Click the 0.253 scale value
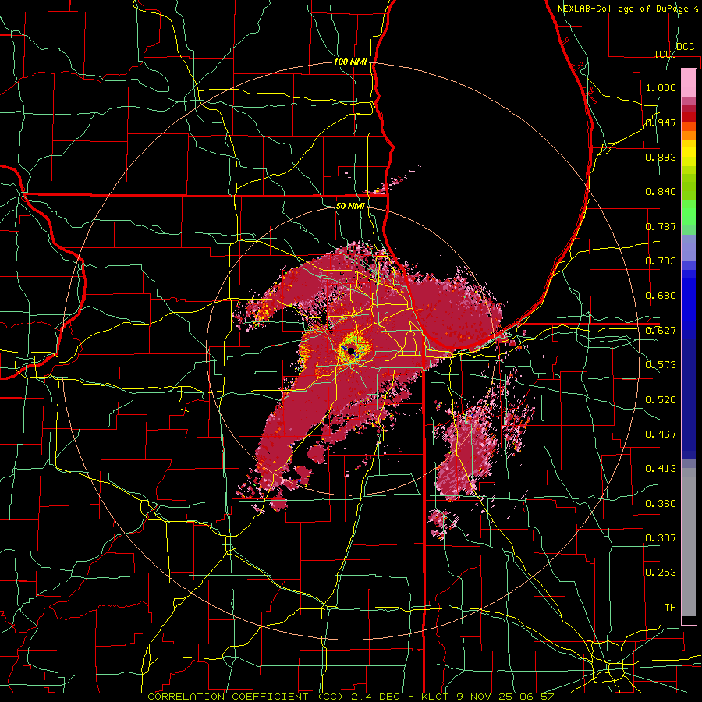 pyautogui.click(x=661, y=573)
